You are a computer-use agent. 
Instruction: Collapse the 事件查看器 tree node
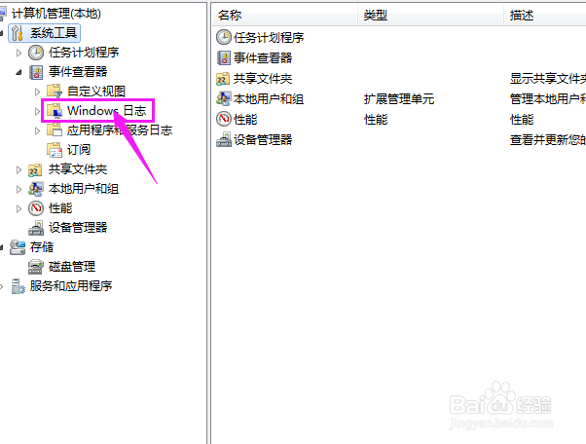18,72
